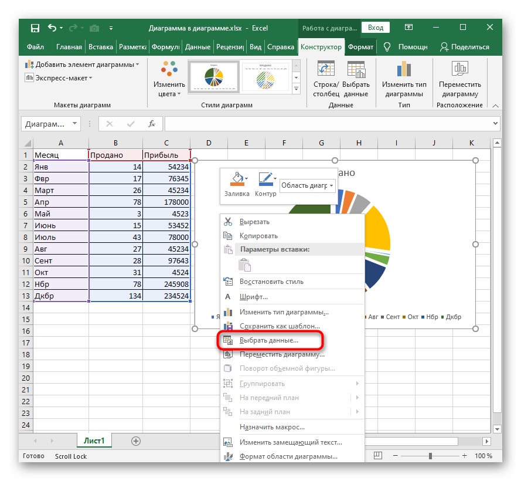Expand Add Chart Element dropdown

[x=81, y=65]
